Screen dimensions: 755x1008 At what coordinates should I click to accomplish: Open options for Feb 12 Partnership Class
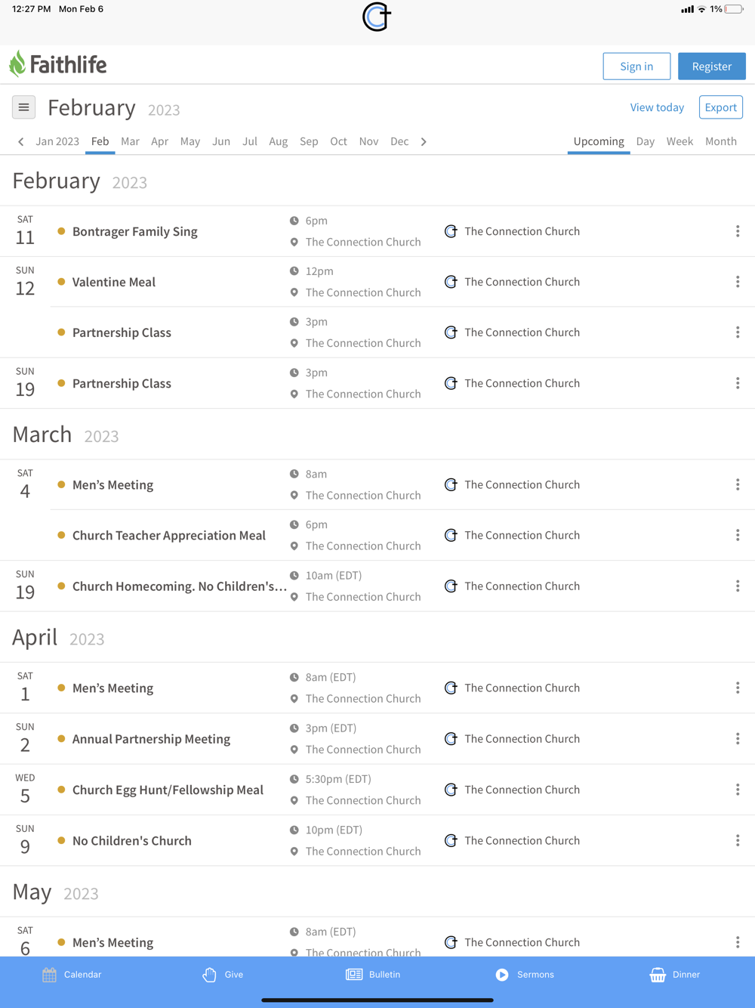click(x=738, y=332)
